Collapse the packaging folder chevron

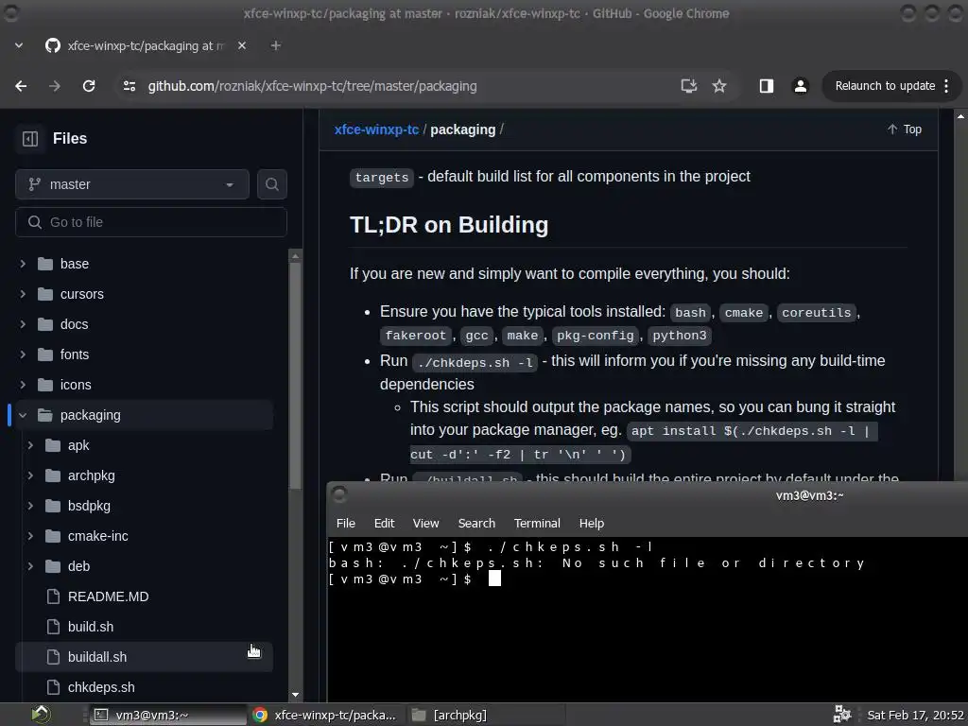23,415
